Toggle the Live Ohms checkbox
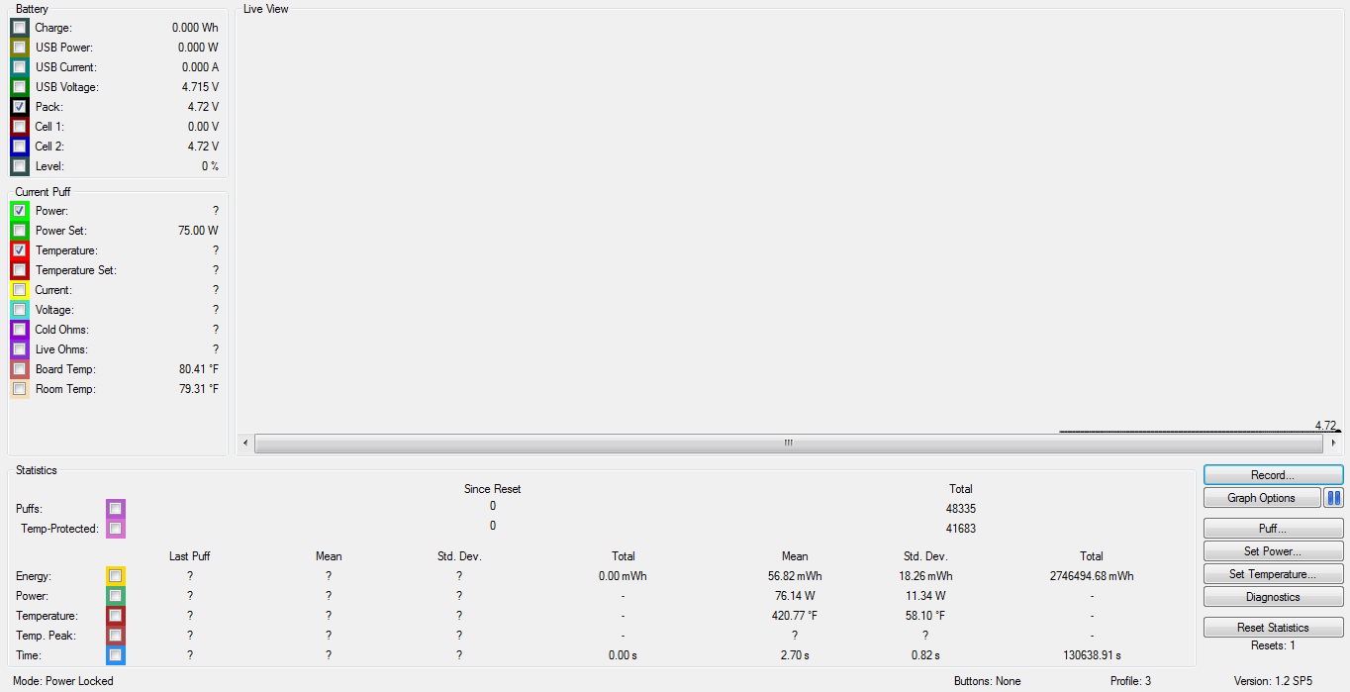Viewport: 1350px width, 692px height. pos(20,349)
